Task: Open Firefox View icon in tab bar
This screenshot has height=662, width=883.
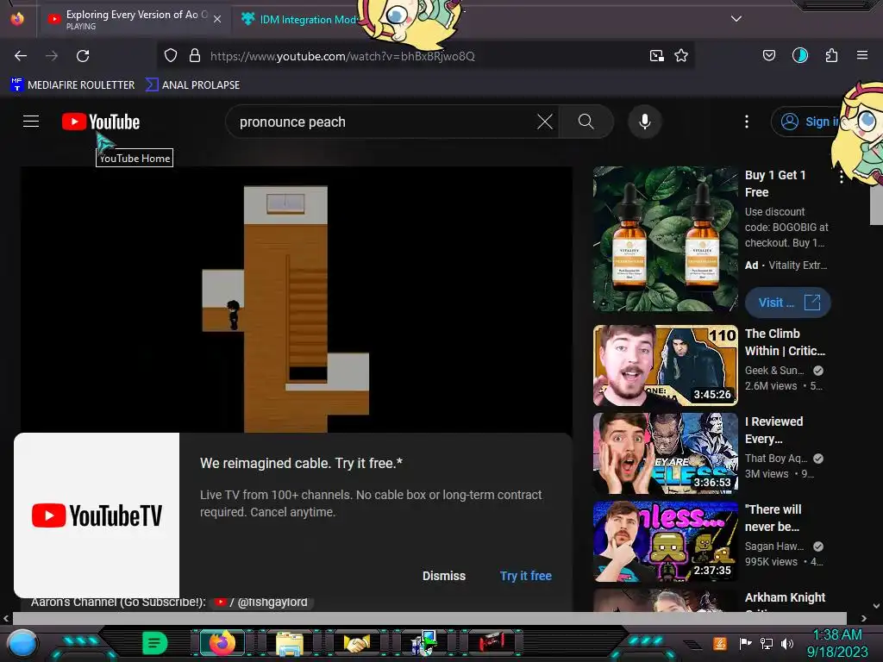Action: [x=17, y=19]
